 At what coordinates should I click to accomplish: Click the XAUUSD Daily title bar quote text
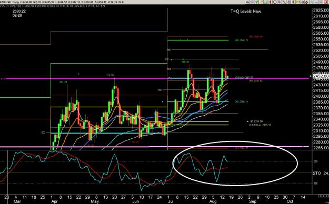62,2
